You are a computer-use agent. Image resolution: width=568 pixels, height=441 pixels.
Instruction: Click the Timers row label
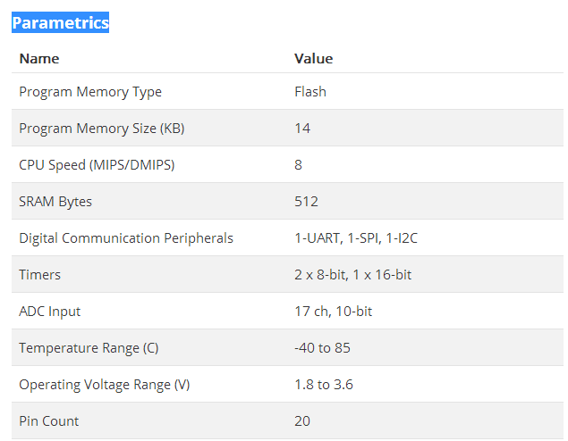(41, 275)
